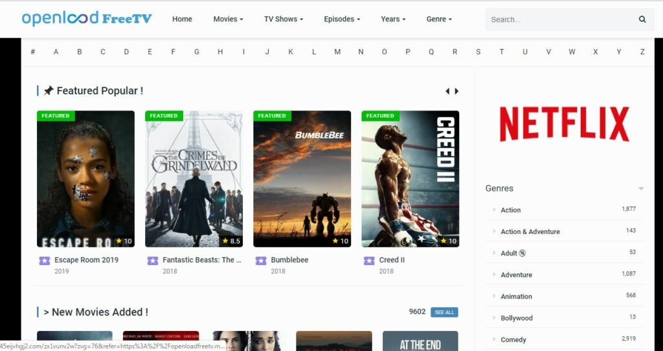Click the previous carousel arrow in Featured Popular
Screen dimensions: 663x351
[447, 91]
